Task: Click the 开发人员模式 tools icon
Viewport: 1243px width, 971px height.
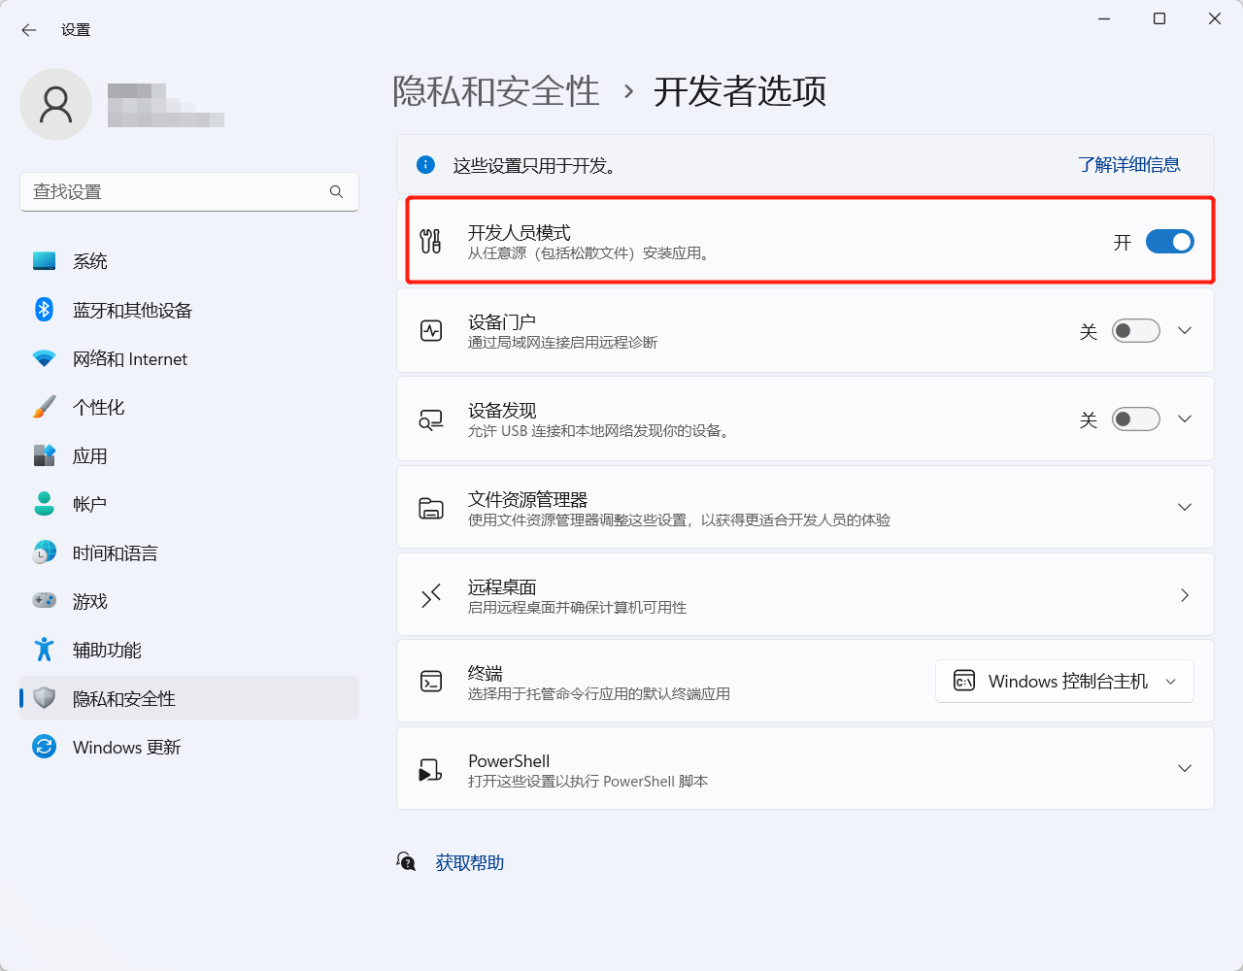Action: click(x=430, y=241)
